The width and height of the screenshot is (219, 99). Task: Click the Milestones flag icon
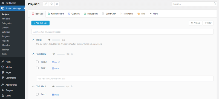[121, 13]
